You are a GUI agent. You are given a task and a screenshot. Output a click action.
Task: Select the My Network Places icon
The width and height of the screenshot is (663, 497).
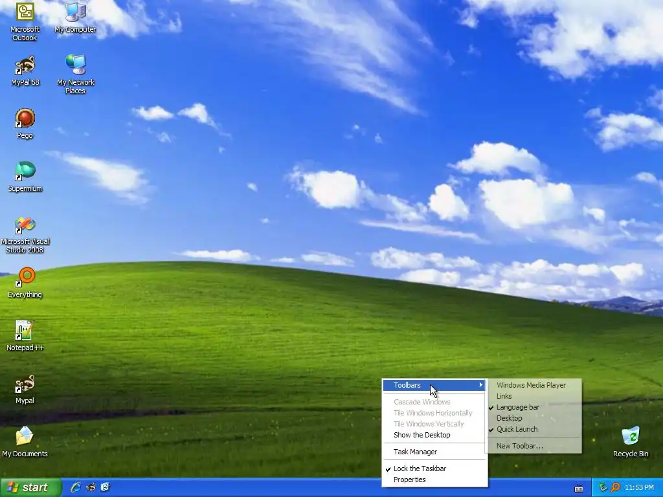[x=75, y=74]
